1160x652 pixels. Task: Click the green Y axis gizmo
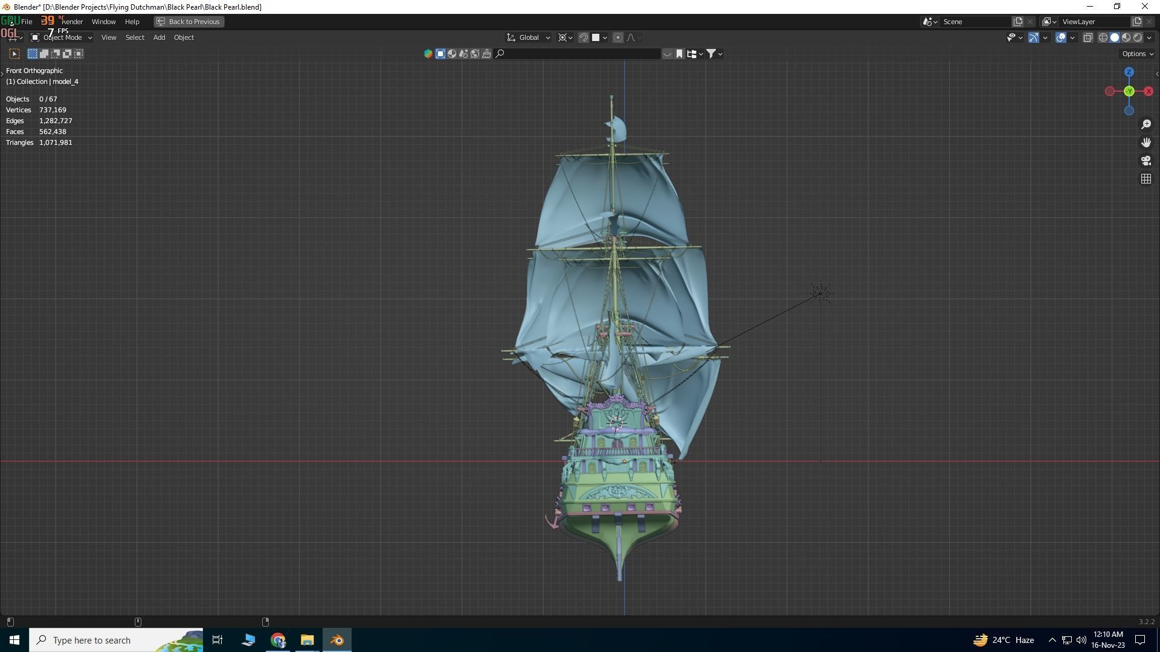pos(1129,91)
